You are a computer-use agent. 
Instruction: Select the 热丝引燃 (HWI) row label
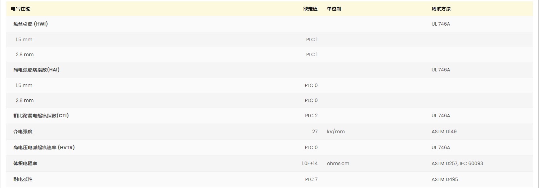[x=31, y=24]
